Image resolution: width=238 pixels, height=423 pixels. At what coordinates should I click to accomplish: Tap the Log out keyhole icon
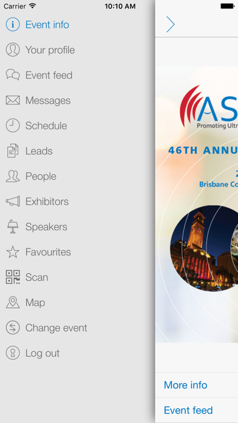13,353
